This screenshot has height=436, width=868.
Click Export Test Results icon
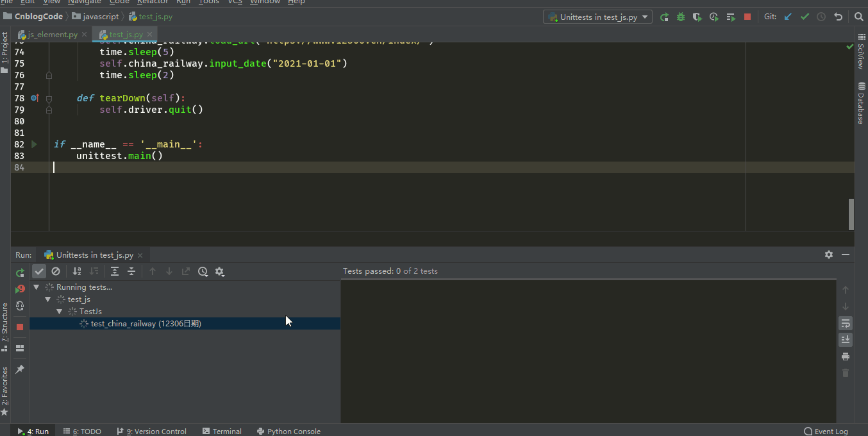tap(186, 271)
